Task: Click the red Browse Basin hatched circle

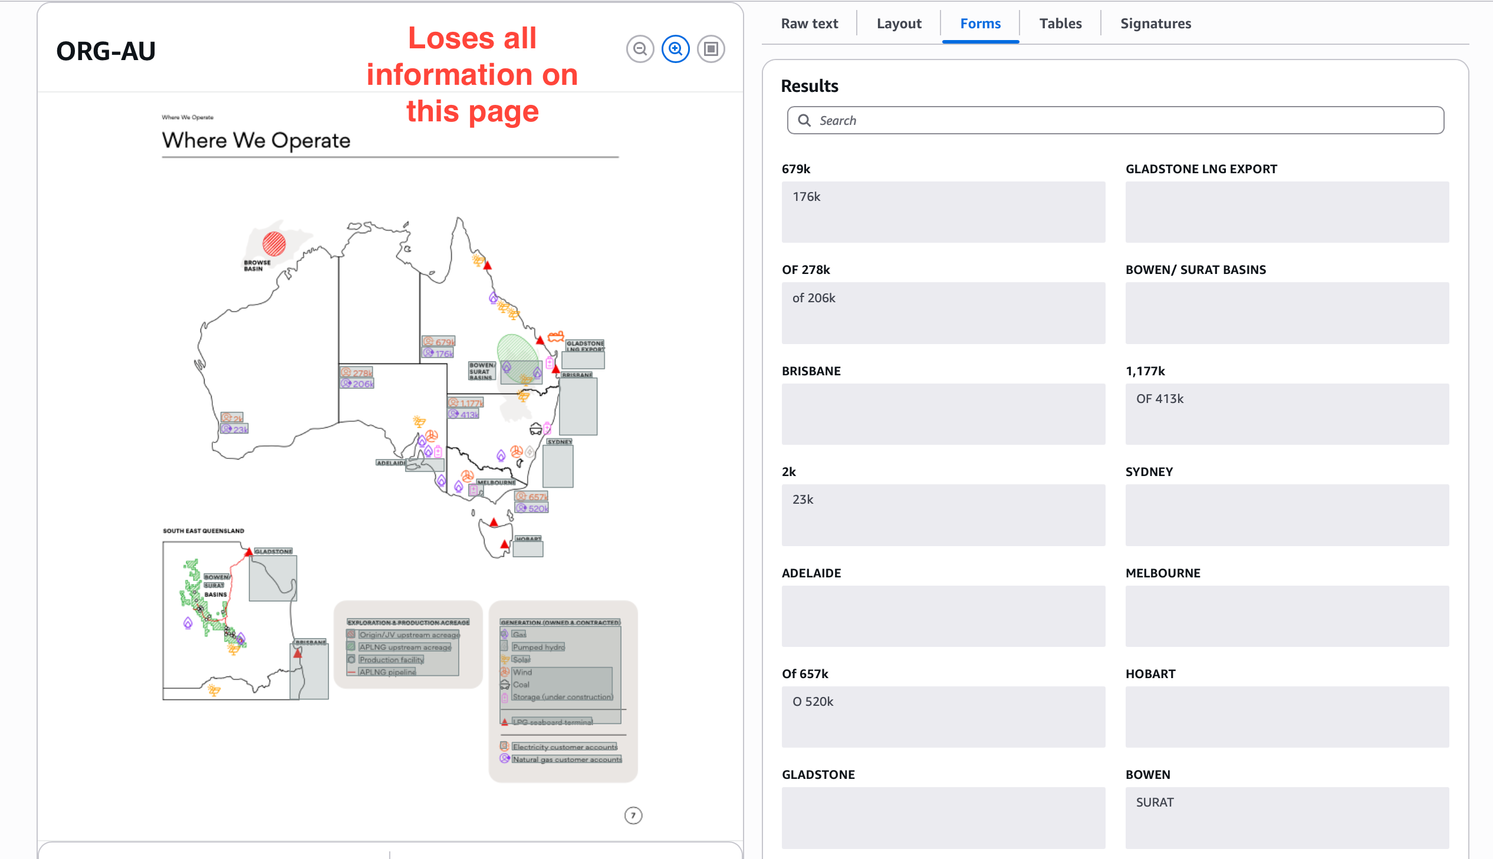Action: 274,243
